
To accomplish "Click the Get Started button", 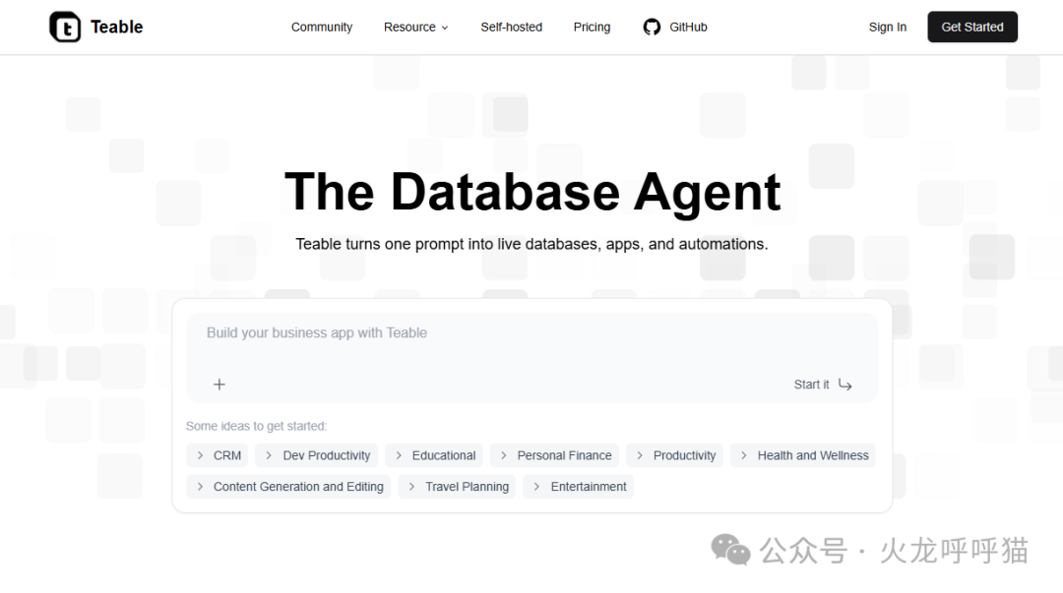I will (972, 28).
